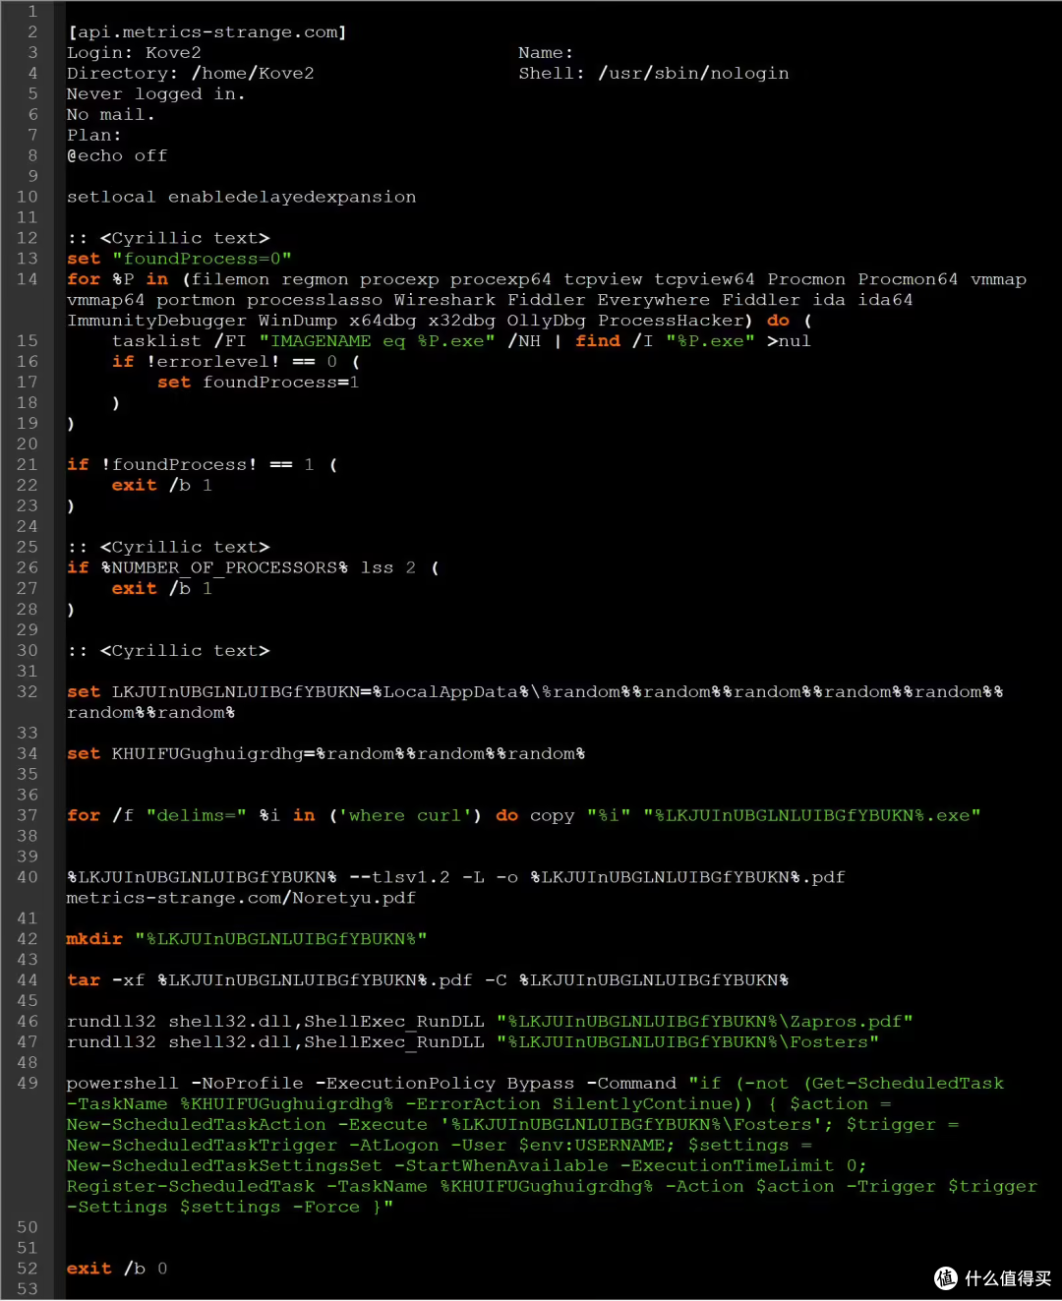1062x1301 pixels.
Task: Click the word 'Wireshark' in process list
Action: (x=444, y=300)
